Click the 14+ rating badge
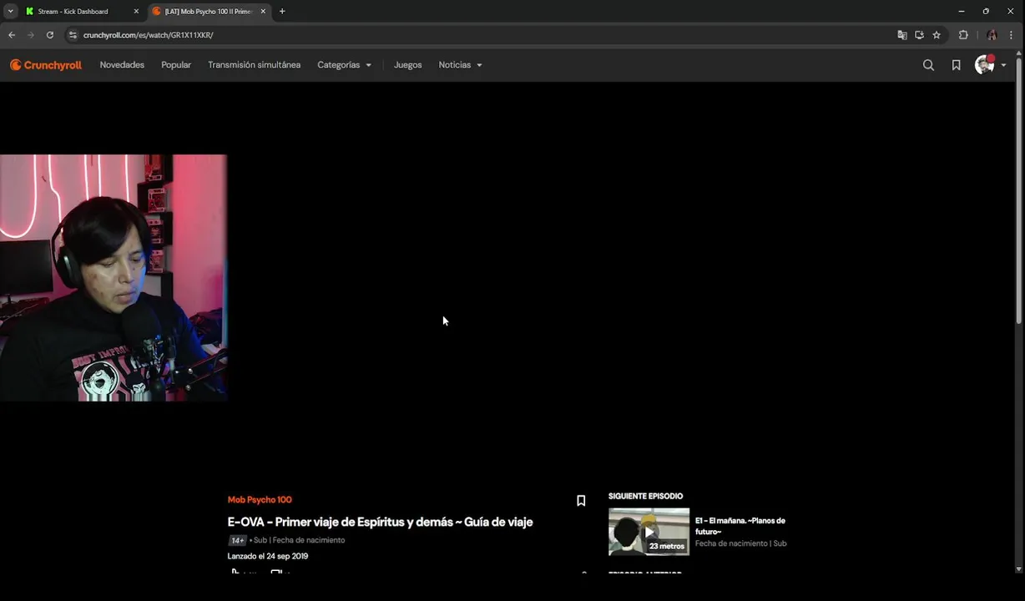This screenshot has height=601, width=1025. (x=237, y=540)
